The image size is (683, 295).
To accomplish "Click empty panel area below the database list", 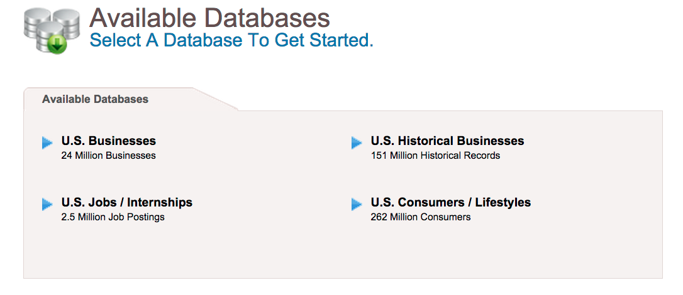I will [x=343, y=252].
